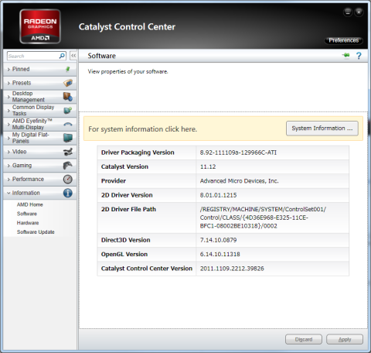
Task: Click the My Digital Flat-Panels monitor icon
Action: coord(68,138)
